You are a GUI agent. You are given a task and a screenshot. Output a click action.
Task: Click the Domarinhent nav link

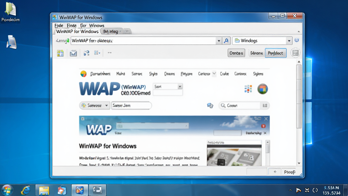point(100,74)
